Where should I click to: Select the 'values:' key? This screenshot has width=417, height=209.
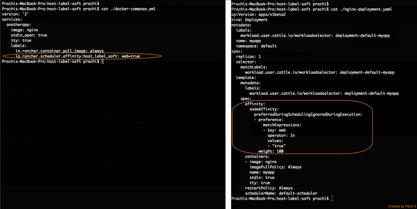[275, 140]
